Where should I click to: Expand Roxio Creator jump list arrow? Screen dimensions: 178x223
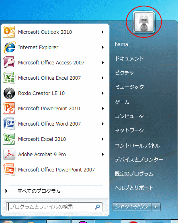(103, 93)
